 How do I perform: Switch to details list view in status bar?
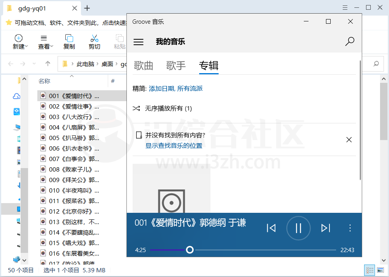tap(370, 270)
